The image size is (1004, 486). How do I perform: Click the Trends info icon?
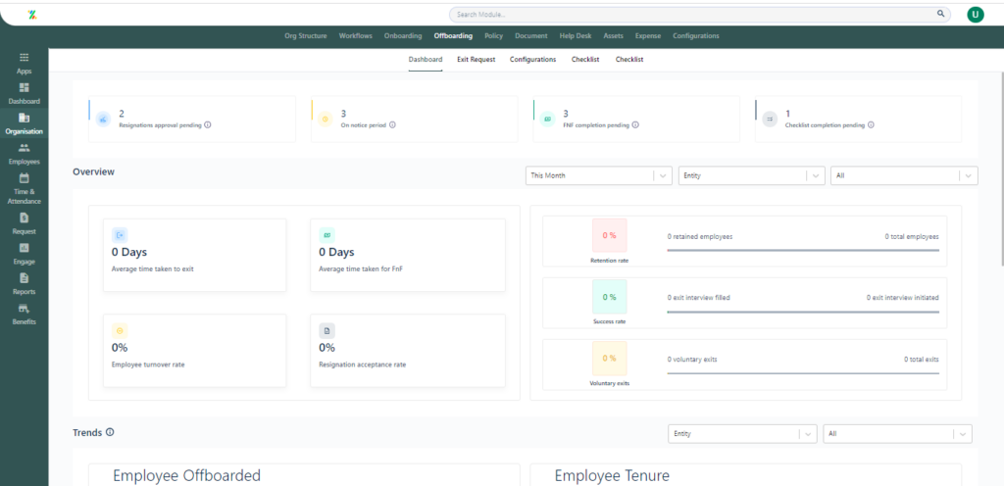(x=110, y=432)
